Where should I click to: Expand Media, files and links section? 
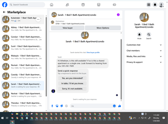pos(144,56)
